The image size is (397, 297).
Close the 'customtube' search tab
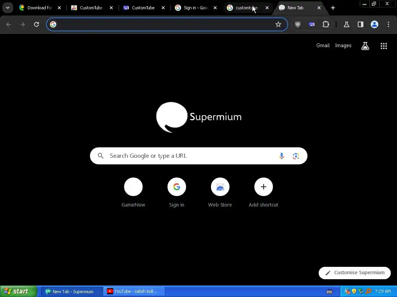(x=267, y=8)
